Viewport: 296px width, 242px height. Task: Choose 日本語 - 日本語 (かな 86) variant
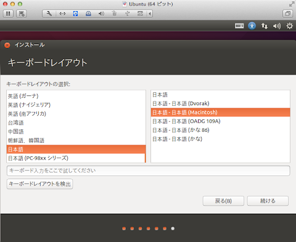(220, 130)
